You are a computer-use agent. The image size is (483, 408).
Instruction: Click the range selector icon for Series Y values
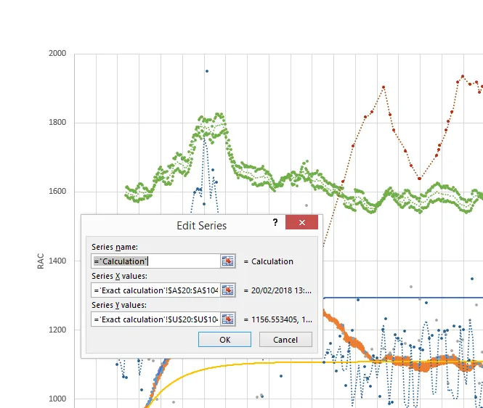click(228, 319)
